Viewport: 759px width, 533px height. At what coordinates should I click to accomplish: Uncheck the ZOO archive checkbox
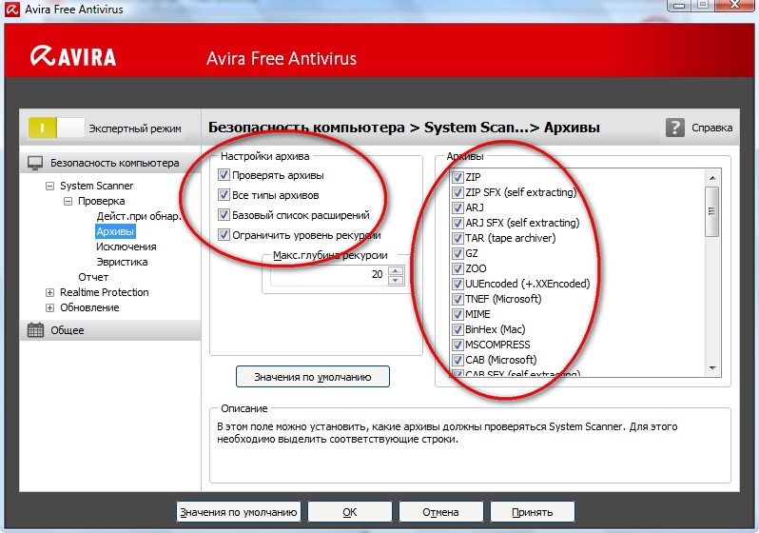click(x=457, y=268)
